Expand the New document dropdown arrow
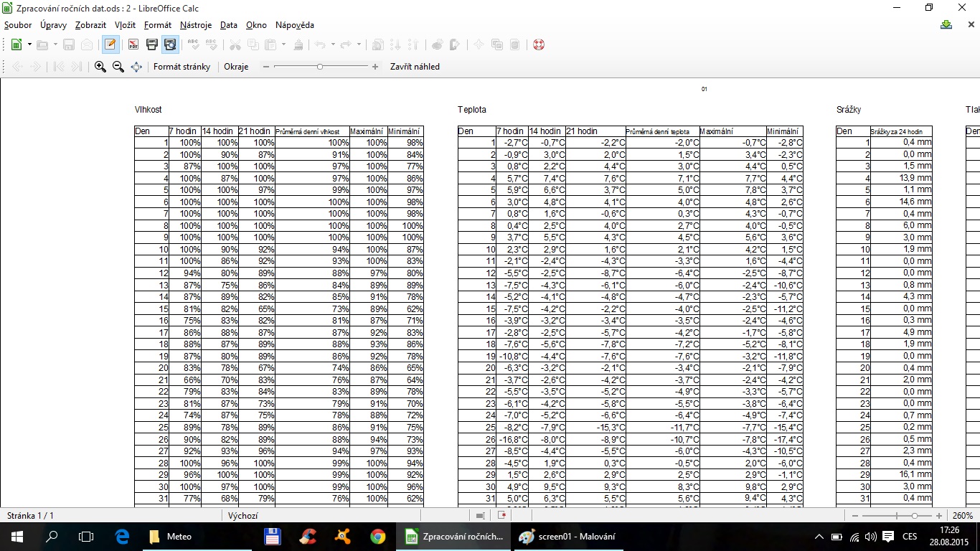 [29, 44]
